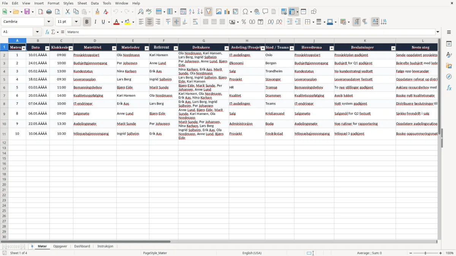This screenshot has height=256, width=456.
Task: Export directly as PDF
Action: pyautogui.click(x=41, y=12)
